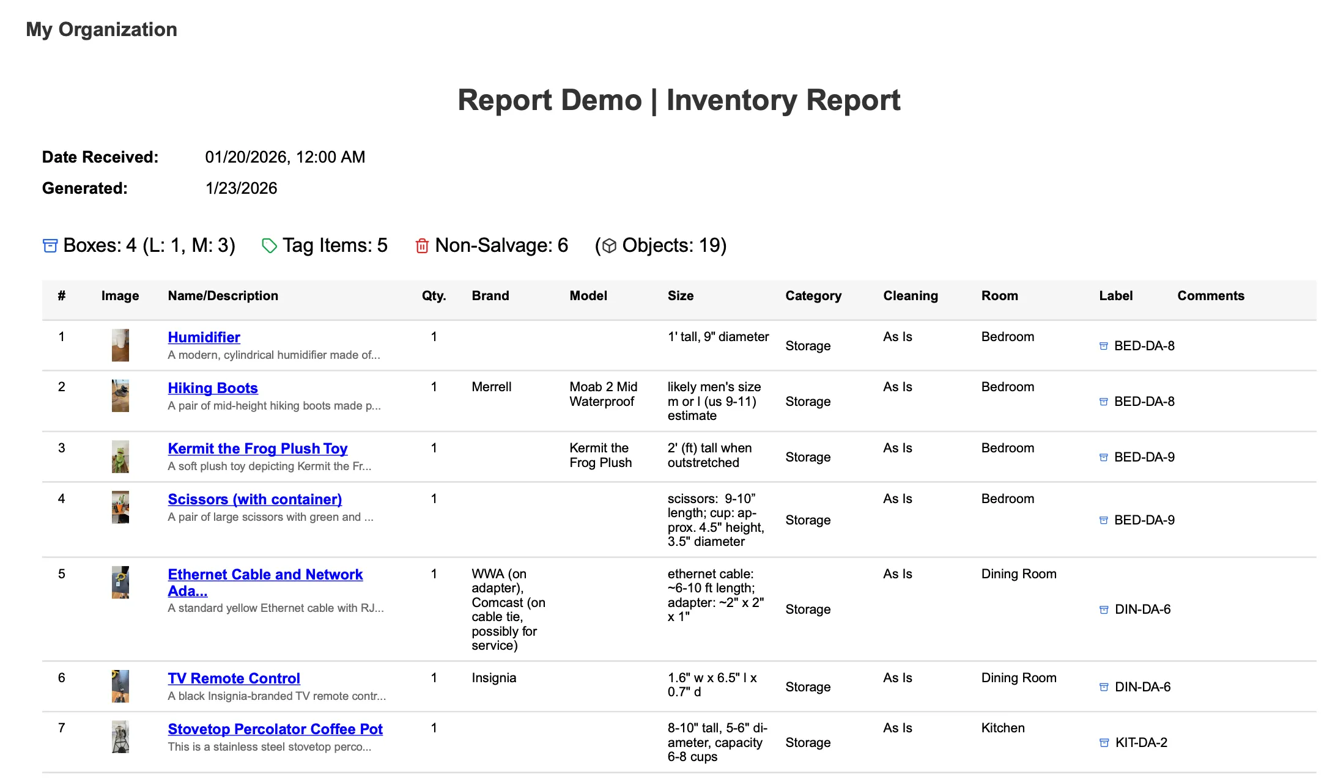Click the box icon in the Hiking Boots row
Screen dimensions: 1327x780
[x=1104, y=402]
